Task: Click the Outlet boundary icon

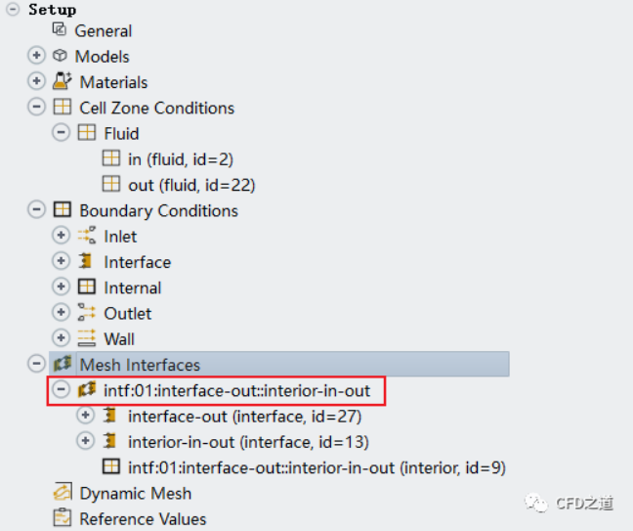Action: coord(86,313)
